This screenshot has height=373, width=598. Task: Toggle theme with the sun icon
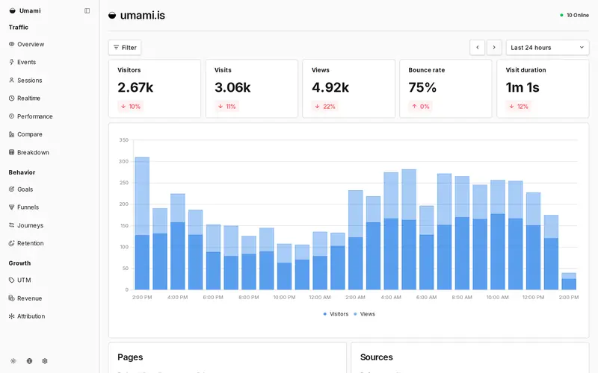tap(13, 361)
